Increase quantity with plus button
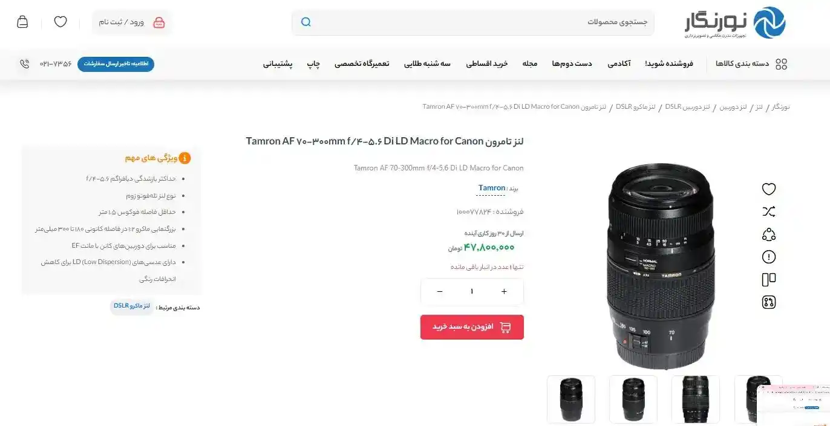This screenshot has height=426, width=830. pyautogui.click(x=504, y=291)
